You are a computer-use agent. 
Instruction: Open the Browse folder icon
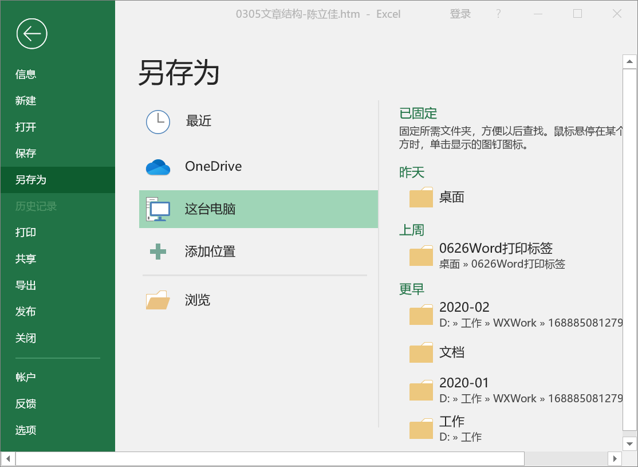pos(158,300)
